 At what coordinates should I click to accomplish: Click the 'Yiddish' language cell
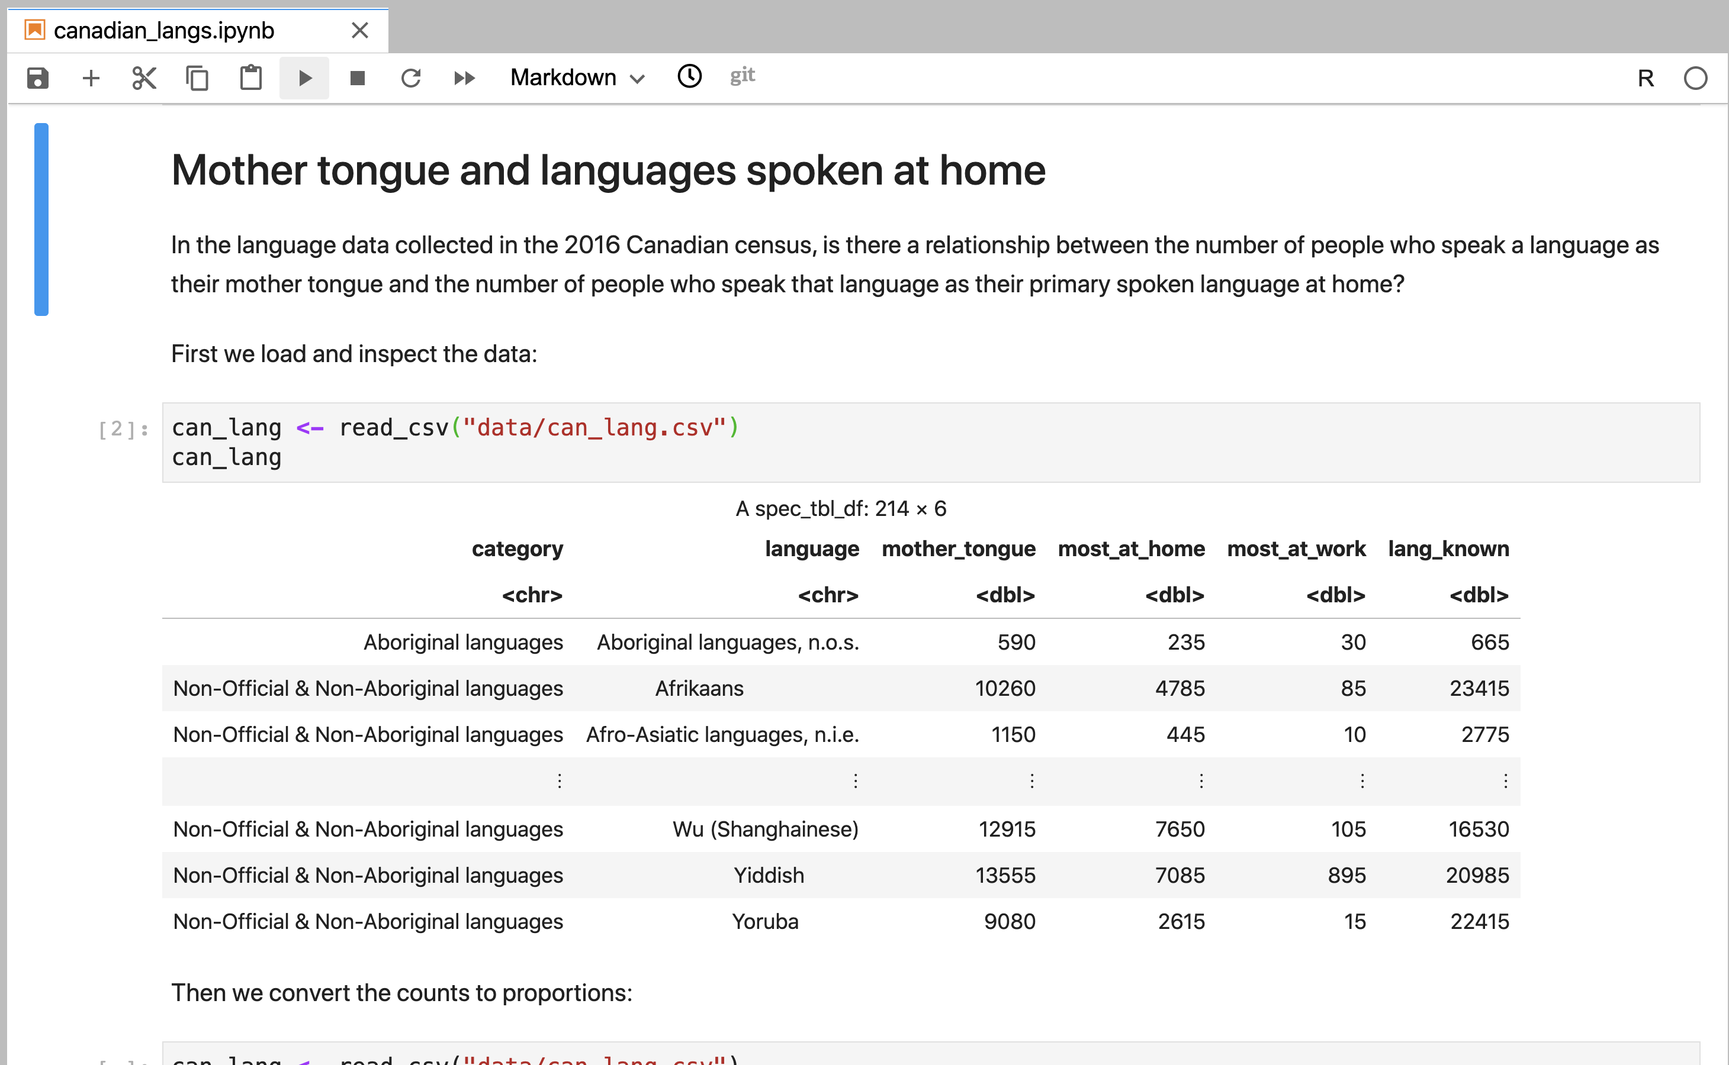[x=769, y=875]
